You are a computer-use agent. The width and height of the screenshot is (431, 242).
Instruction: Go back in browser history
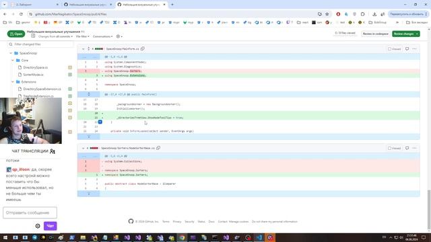(x=5, y=14)
